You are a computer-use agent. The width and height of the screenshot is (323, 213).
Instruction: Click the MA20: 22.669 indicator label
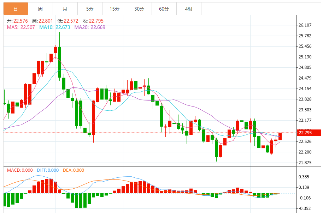coord(90,28)
